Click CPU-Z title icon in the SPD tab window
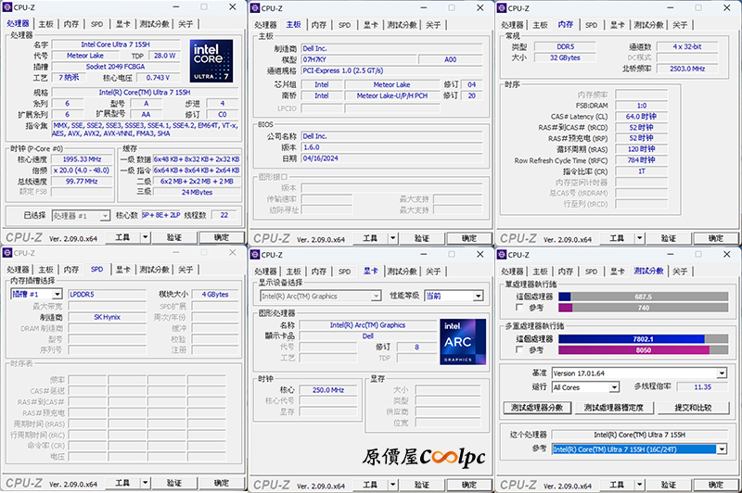 click(7, 253)
